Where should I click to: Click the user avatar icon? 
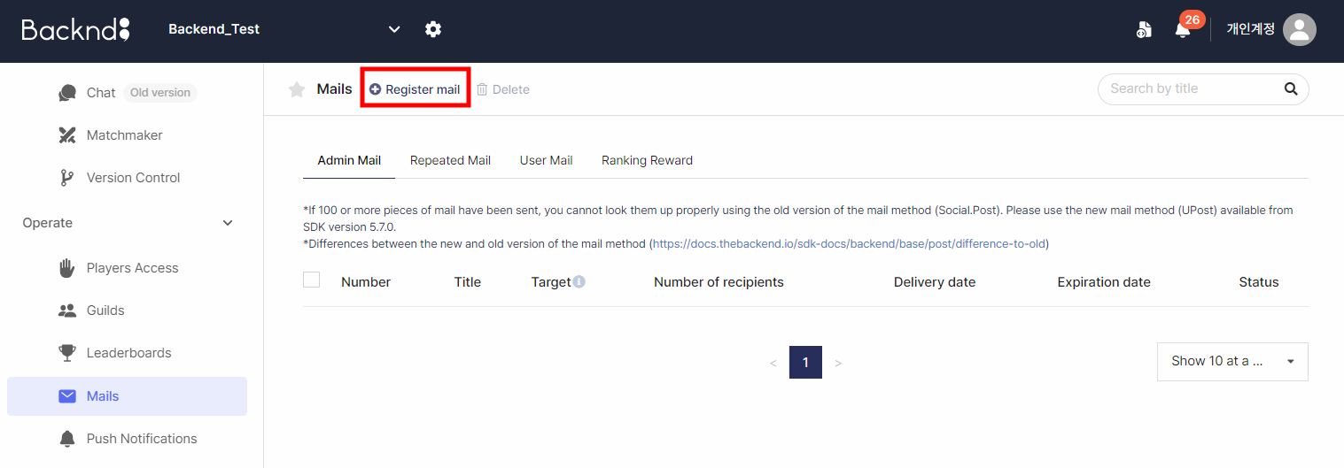coord(1299,30)
